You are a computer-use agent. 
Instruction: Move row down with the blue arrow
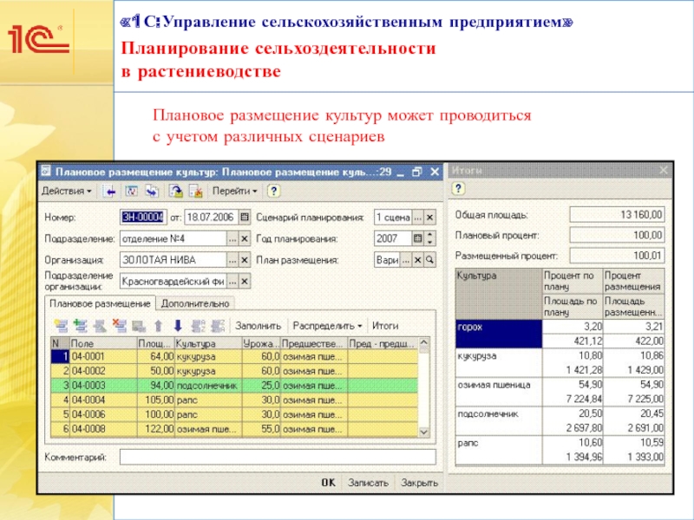point(178,326)
